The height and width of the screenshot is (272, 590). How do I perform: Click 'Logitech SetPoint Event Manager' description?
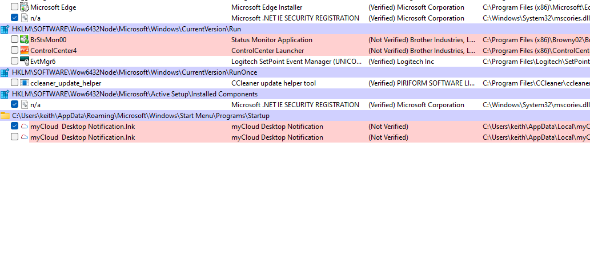point(296,62)
